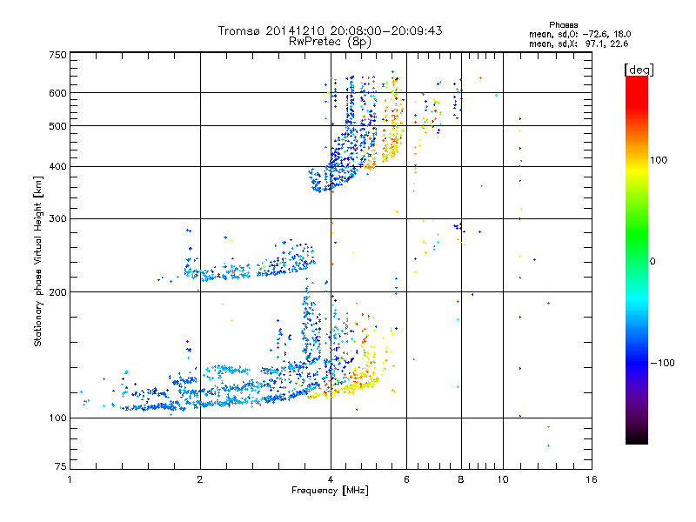Click the "mean, sd,X: 97.1, 22.6" line

(x=579, y=43)
